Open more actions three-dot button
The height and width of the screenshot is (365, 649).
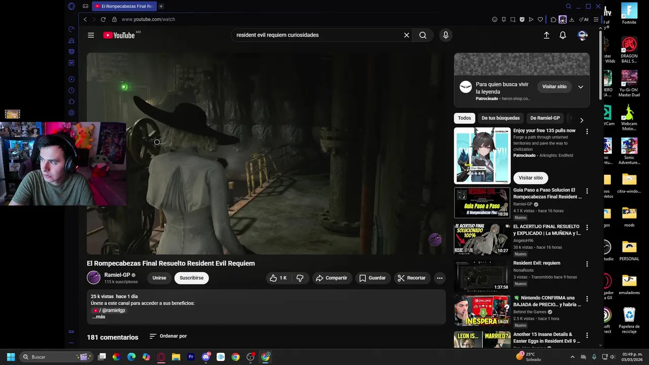(440, 278)
